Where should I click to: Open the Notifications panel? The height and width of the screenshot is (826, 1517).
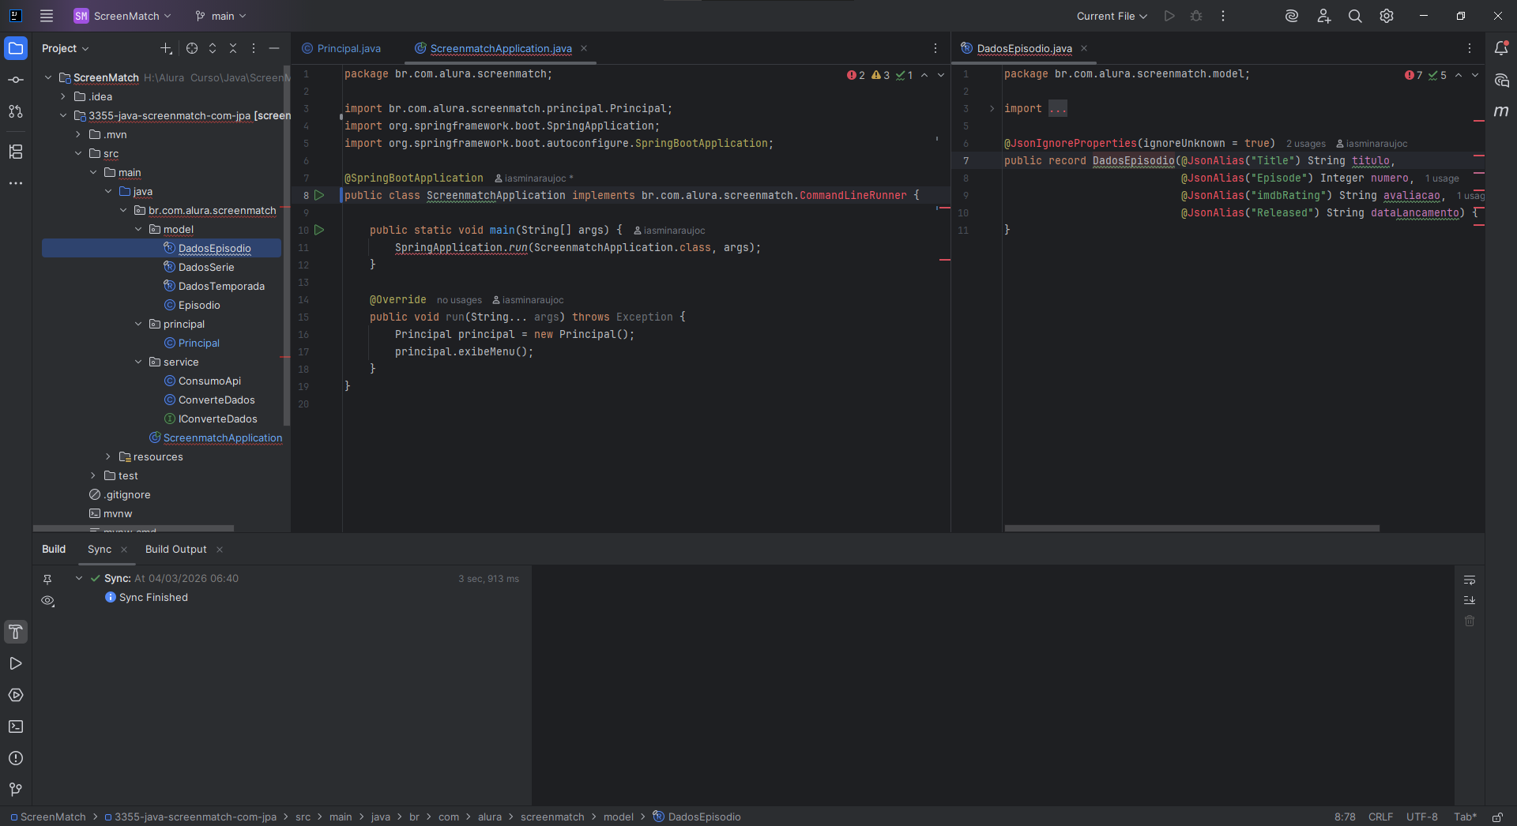pyautogui.click(x=1501, y=48)
